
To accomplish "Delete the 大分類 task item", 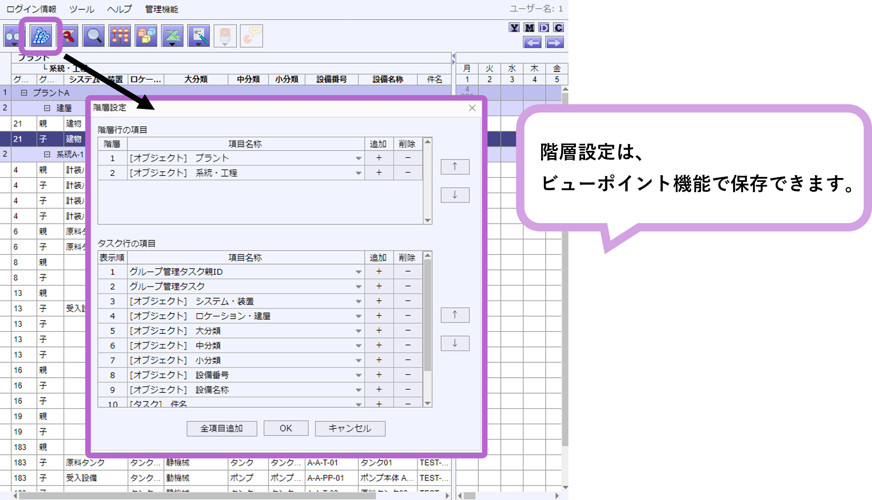I will pyautogui.click(x=408, y=330).
